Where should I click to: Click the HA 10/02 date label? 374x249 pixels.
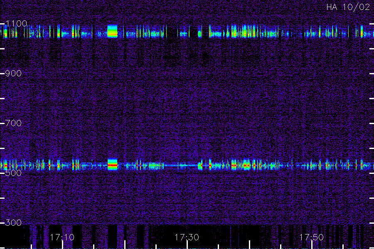tap(348, 7)
